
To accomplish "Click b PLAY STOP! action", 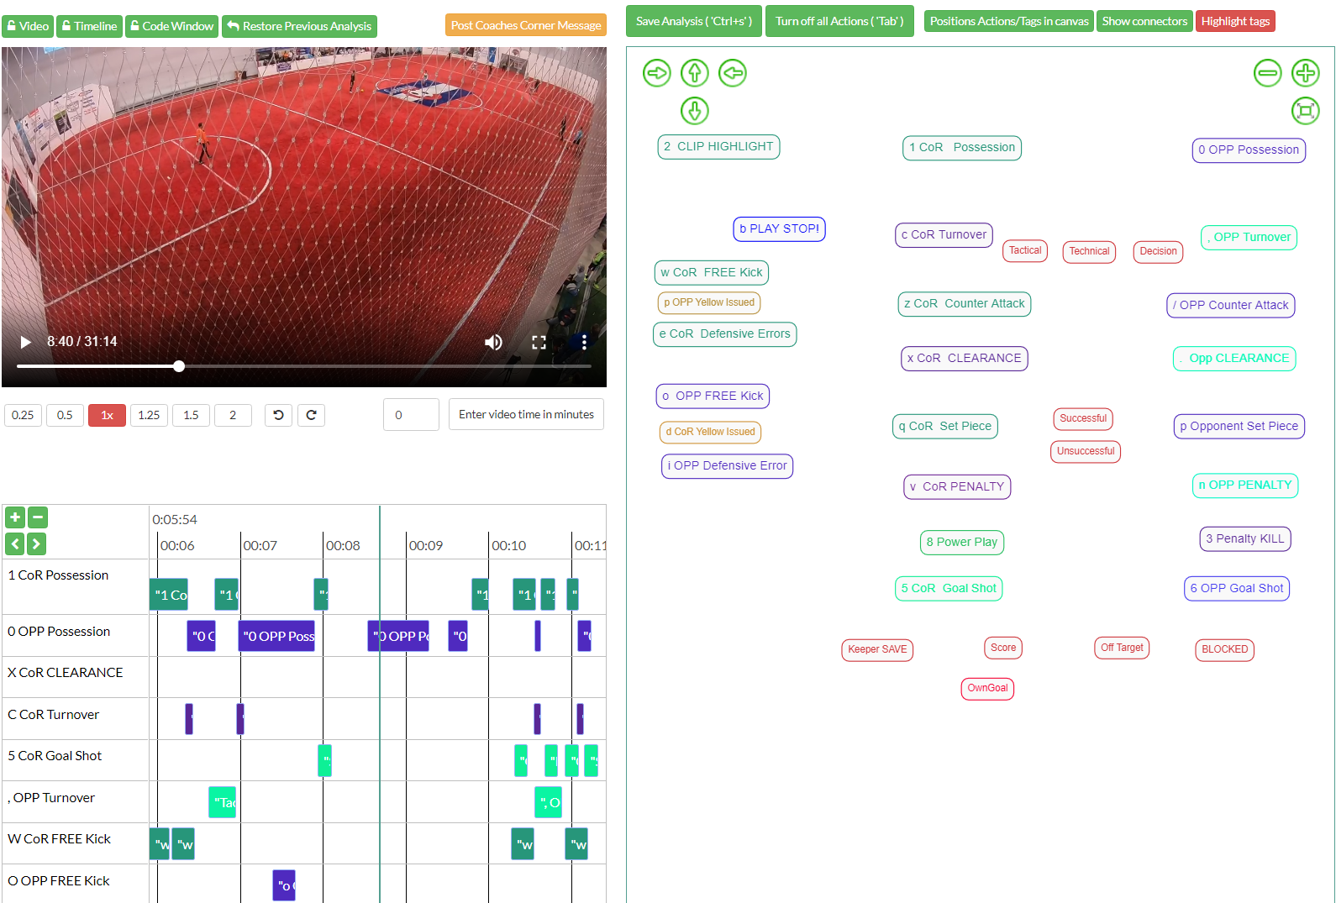I will pos(779,229).
